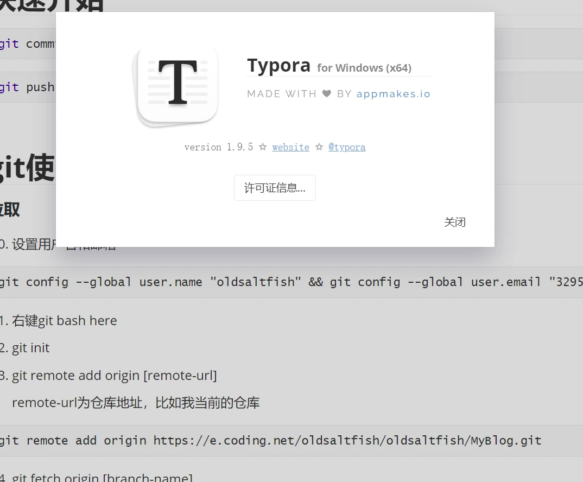This screenshot has height=482, width=583.
Task: Click the 'git comm' code line
Action: (28, 43)
